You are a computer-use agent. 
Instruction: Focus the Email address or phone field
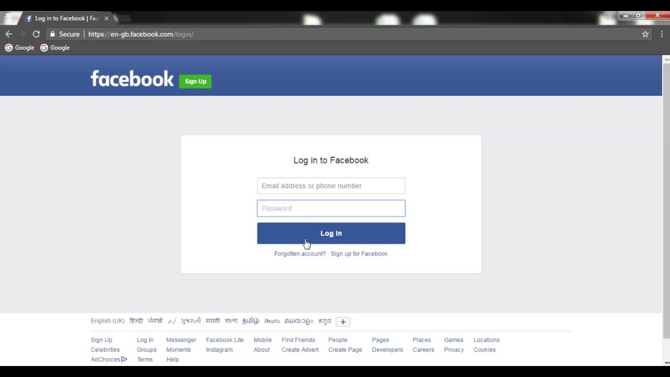[331, 186]
